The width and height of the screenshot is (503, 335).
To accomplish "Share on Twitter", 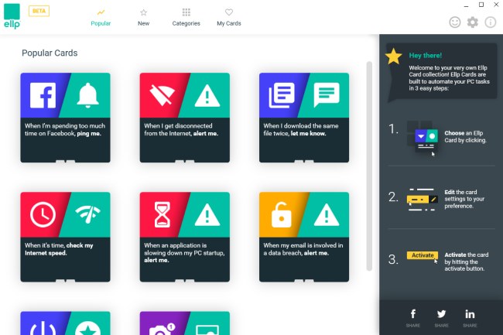I will pyautogui.click(x=441, y=318).
